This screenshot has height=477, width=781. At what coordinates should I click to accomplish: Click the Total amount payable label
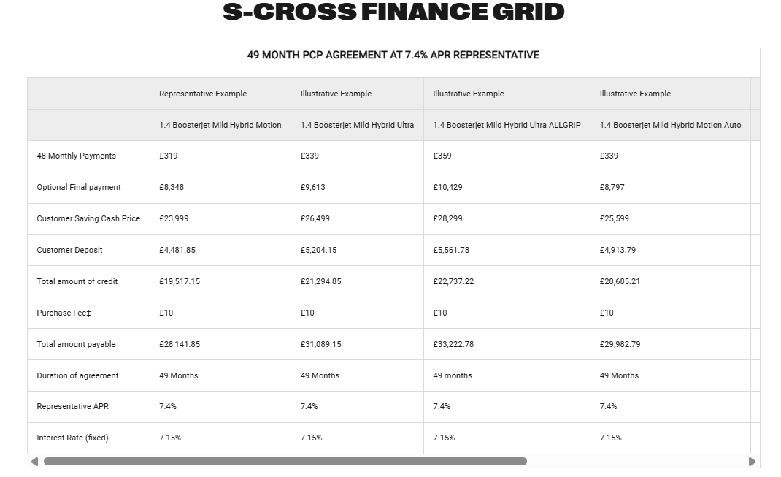[x=76, y=344]
